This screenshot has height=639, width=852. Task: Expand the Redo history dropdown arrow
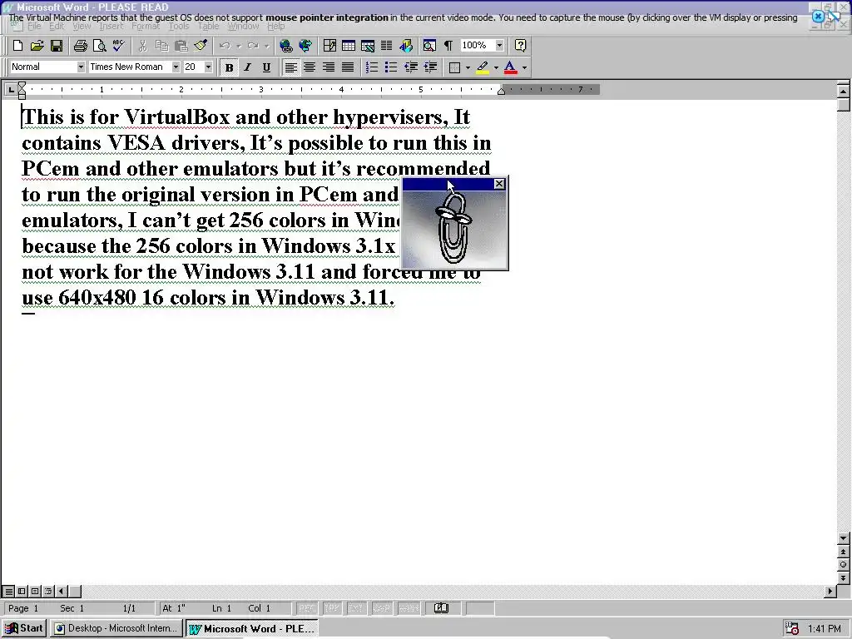click(x=267, y=46)
